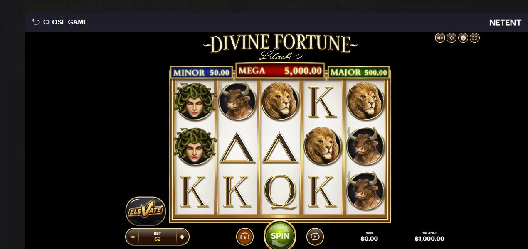This screenshot has height=249, width=528.
Task: Activate the Elevate feature badge
Action: click(x=146, y=211)
